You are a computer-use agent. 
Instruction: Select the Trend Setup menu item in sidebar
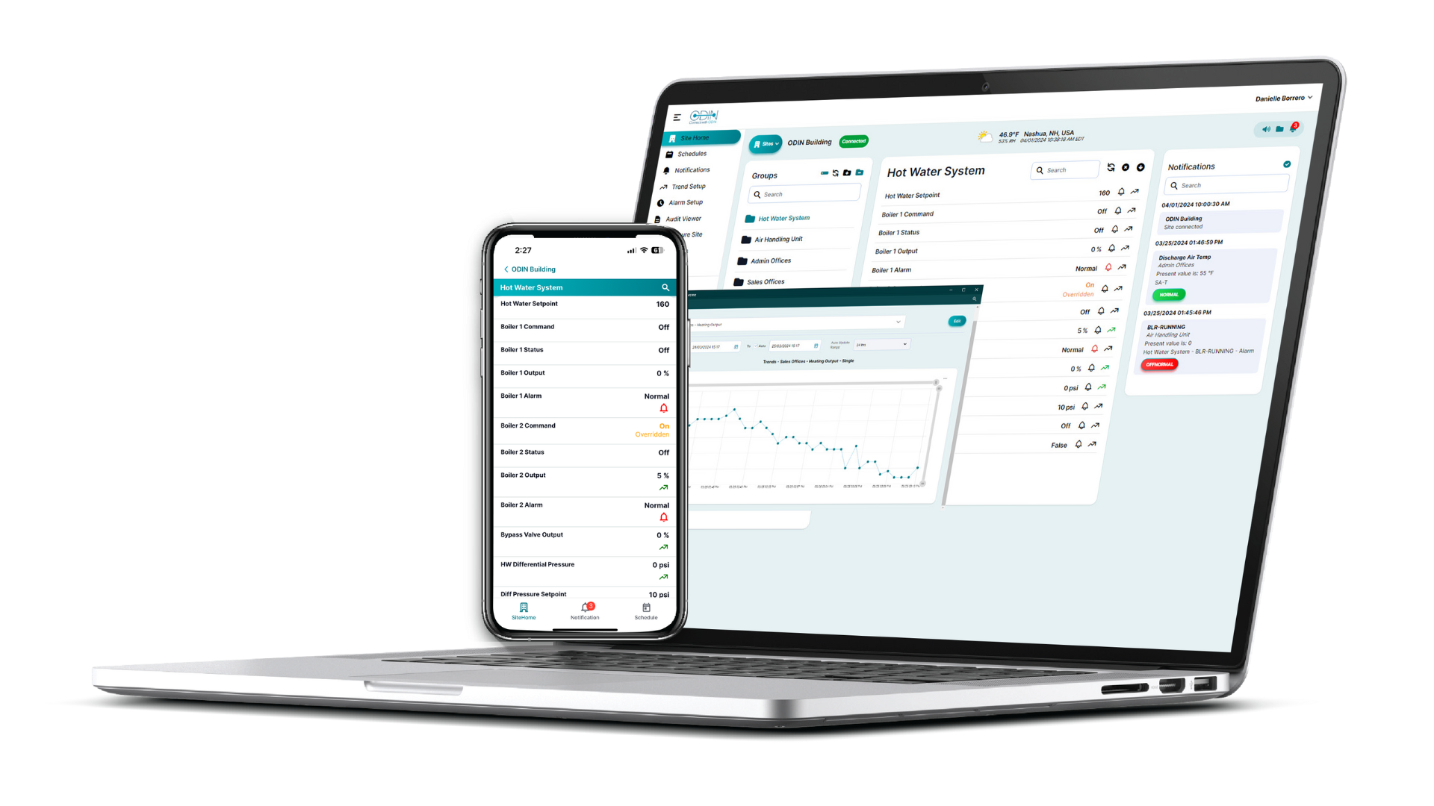click(689, 187)
